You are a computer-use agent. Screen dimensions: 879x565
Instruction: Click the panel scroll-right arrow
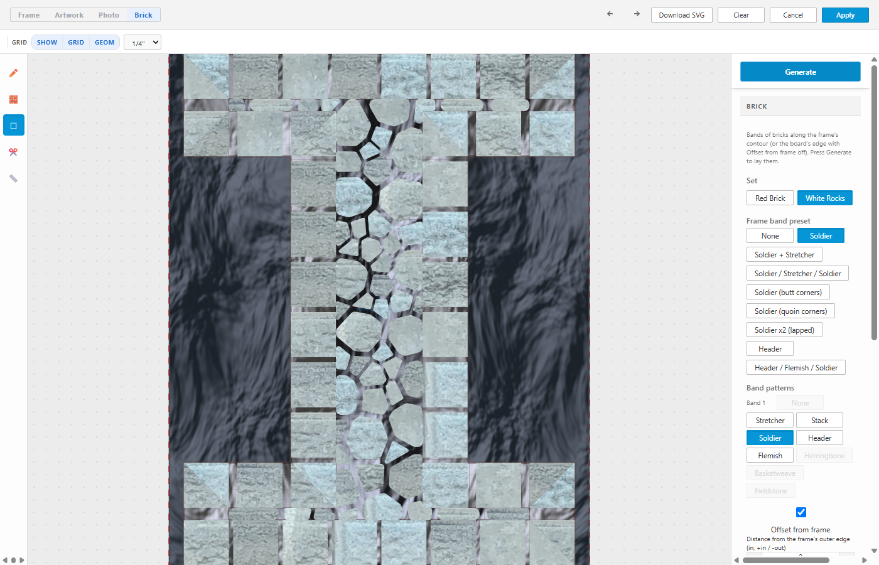coord(865,560)
